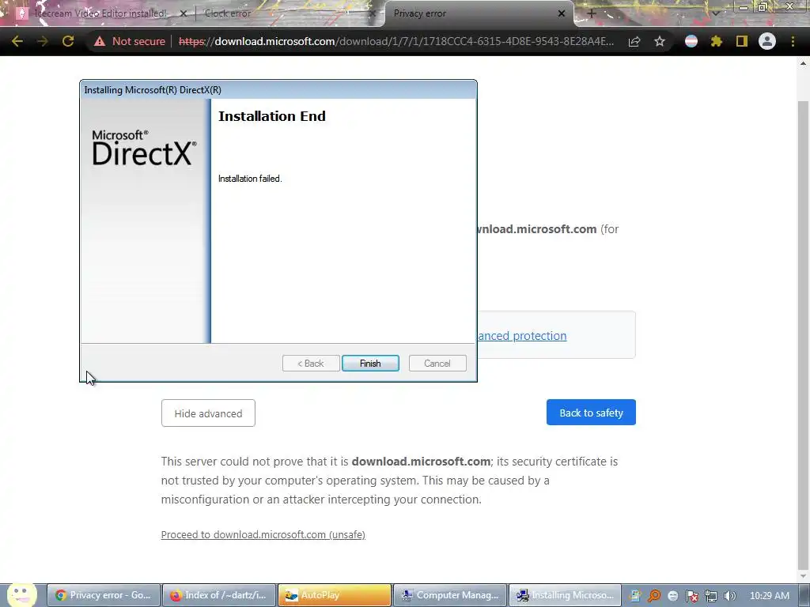Close the Icecream Video Editor tab
This screenshot has width=810, height=607.
(183, 14)
